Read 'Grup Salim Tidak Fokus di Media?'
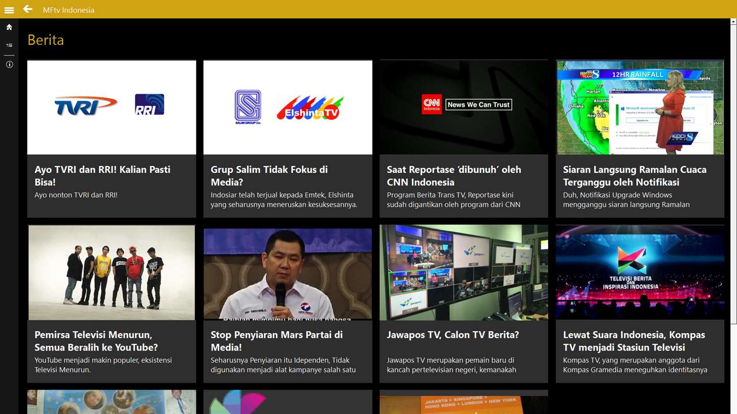Screen dimensions: 737x414 point(269,176)
